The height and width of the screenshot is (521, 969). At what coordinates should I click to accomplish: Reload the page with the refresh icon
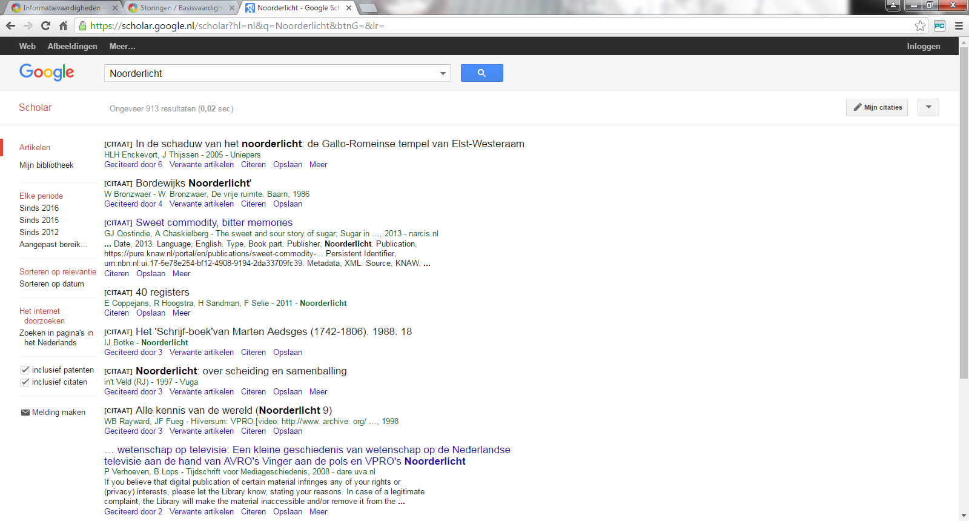click(45, 25)
